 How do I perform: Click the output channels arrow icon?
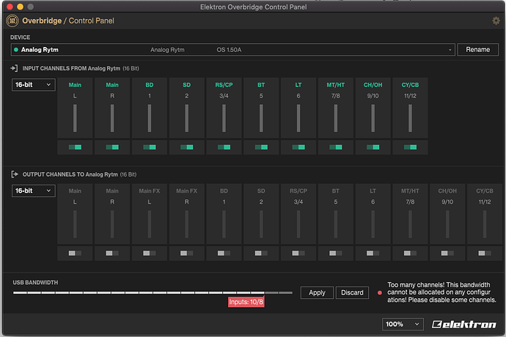pyautogui.click(x=15, y=174)
